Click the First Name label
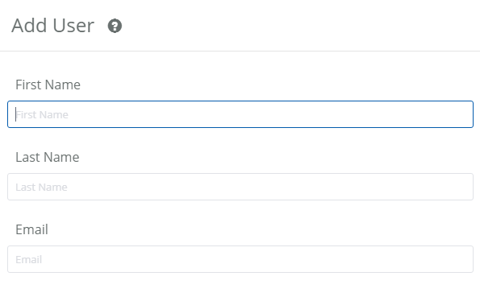 click(48, 85)
